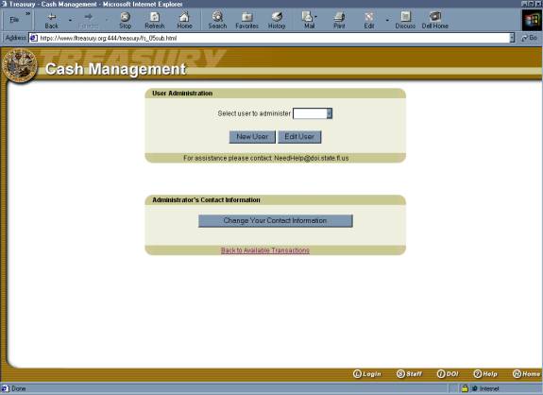This screenshot has width=543, height=395.
Task: Click the Dell Home toolbar icon
Action: tap(435, 21)
